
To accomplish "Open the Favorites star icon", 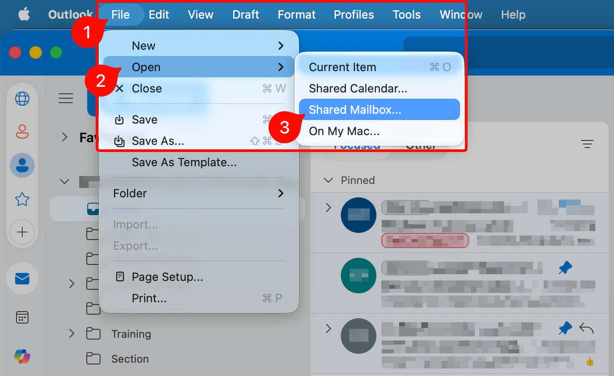I will tap(22, 200).
